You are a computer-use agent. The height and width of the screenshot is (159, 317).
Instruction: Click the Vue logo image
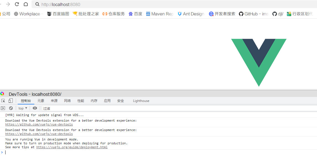click(259, 63)
